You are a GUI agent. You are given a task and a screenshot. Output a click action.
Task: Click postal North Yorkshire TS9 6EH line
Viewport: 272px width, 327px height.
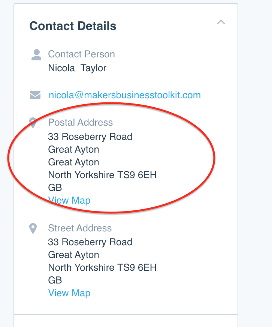point(102,175)
